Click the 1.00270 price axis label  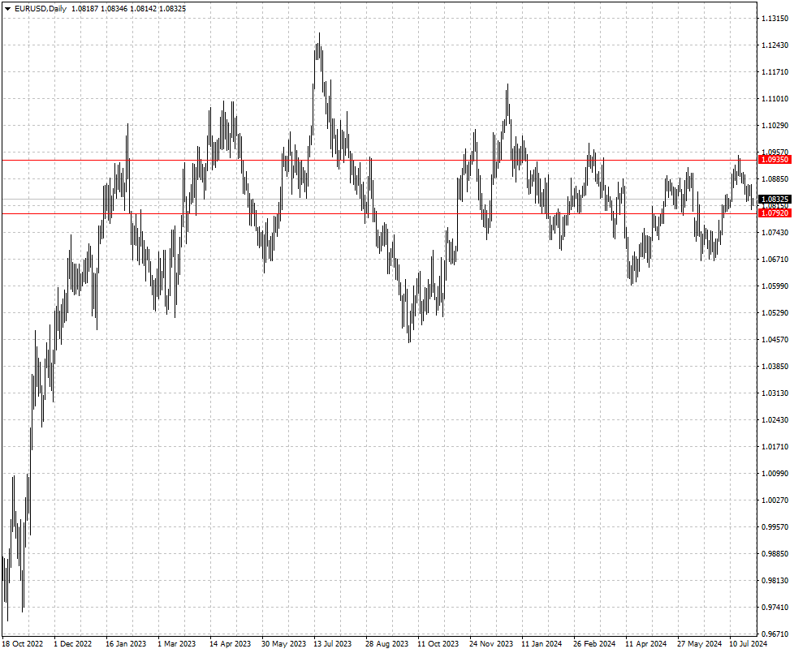click(x=775, y=500)
